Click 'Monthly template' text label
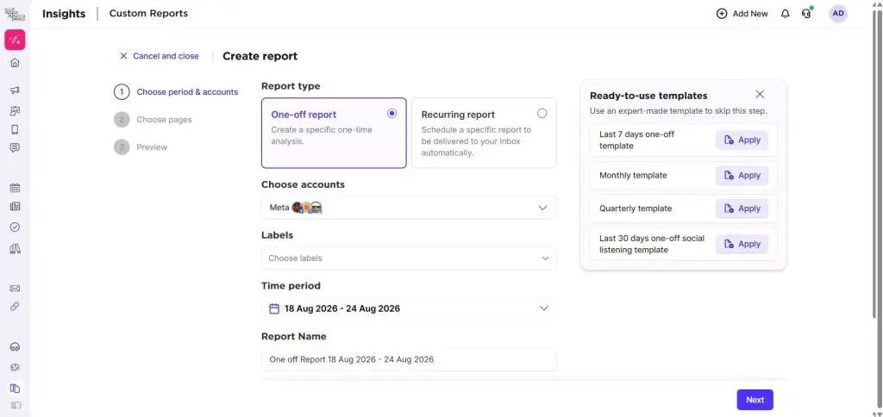883x417 pixels. click(633, 176)
